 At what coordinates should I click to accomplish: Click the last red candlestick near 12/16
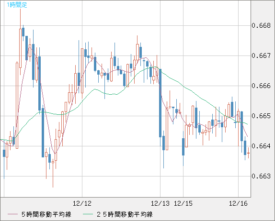(x=248, y=153)
